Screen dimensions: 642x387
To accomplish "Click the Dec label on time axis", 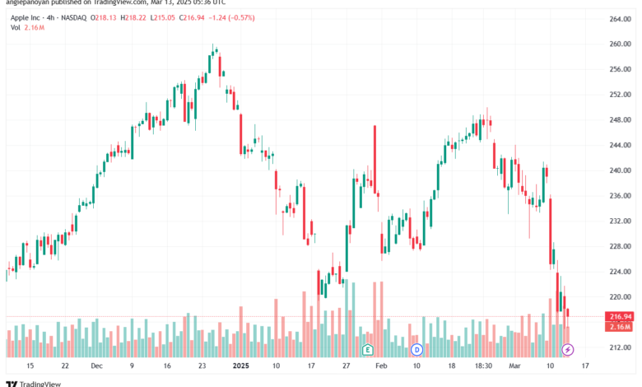I will (x=96, y=366).
